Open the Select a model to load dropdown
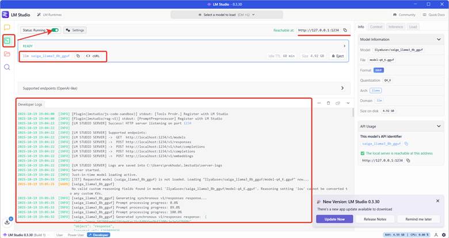449x238 pixels. pyautogui.click(x=226, y=14)
